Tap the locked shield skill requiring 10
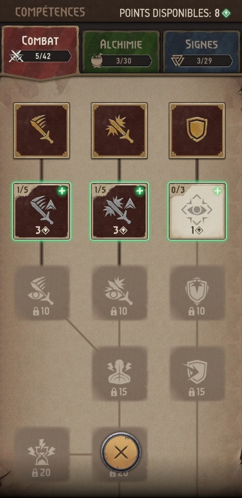The image size is (242, 498). pyautogui.click(x=197, y=292)
